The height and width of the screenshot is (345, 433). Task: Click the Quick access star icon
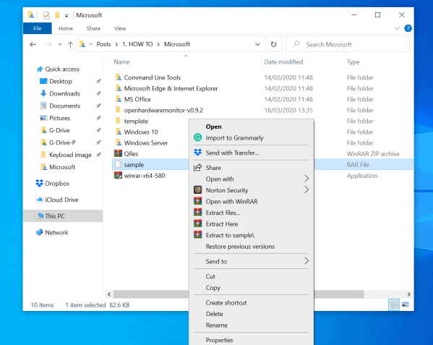point(40,69)
